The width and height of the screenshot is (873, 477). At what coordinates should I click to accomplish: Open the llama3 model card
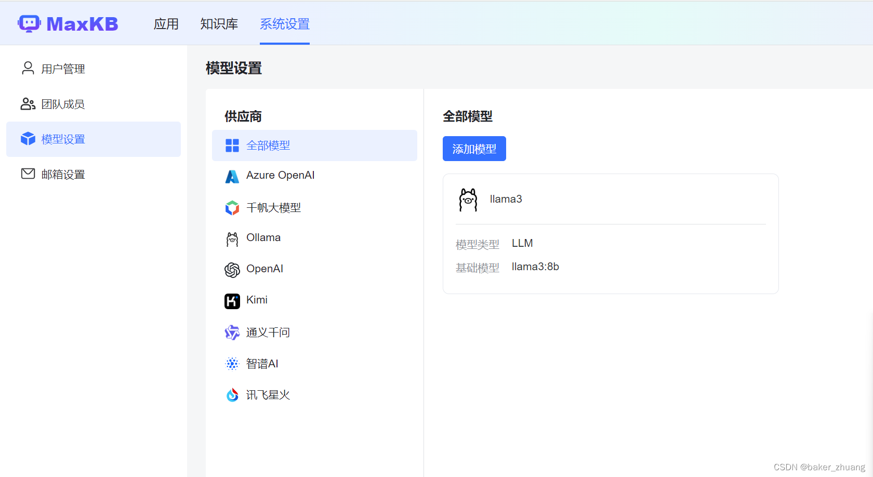click(611, 233)
